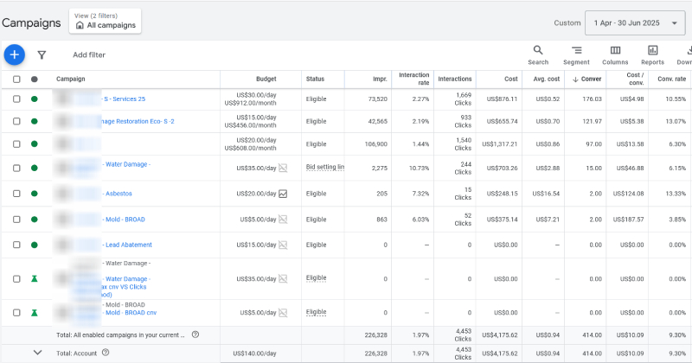Sort by the Impr. column header
Viewport: 692px width, 363px height.
(x=380, y=79)
